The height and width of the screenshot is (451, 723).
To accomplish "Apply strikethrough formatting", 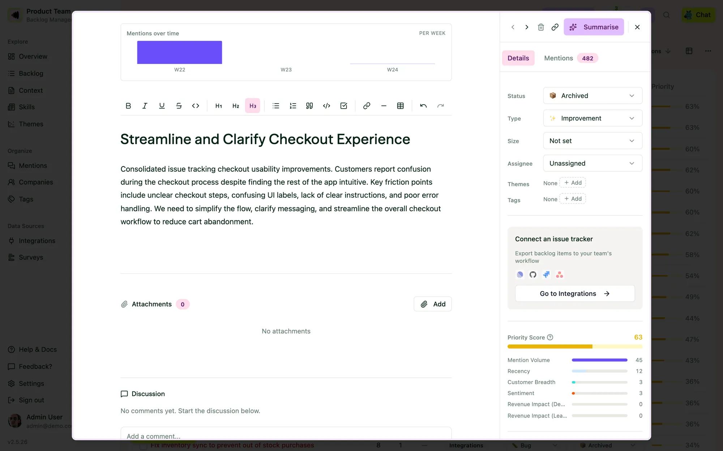I will 179,106.
